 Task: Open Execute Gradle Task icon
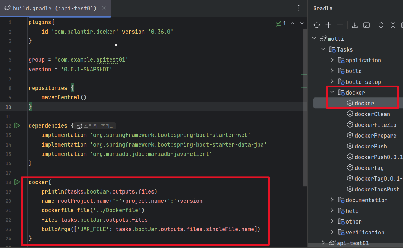click(366, 25)
